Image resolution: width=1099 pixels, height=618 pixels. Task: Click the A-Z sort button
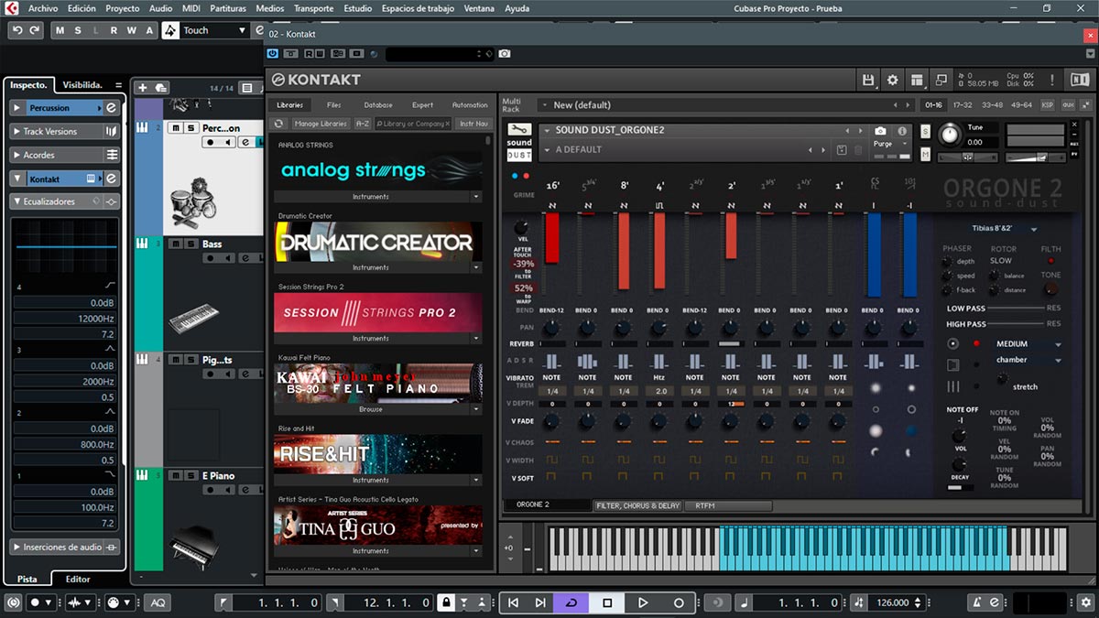pyautogui.click(x=363, y=124)
